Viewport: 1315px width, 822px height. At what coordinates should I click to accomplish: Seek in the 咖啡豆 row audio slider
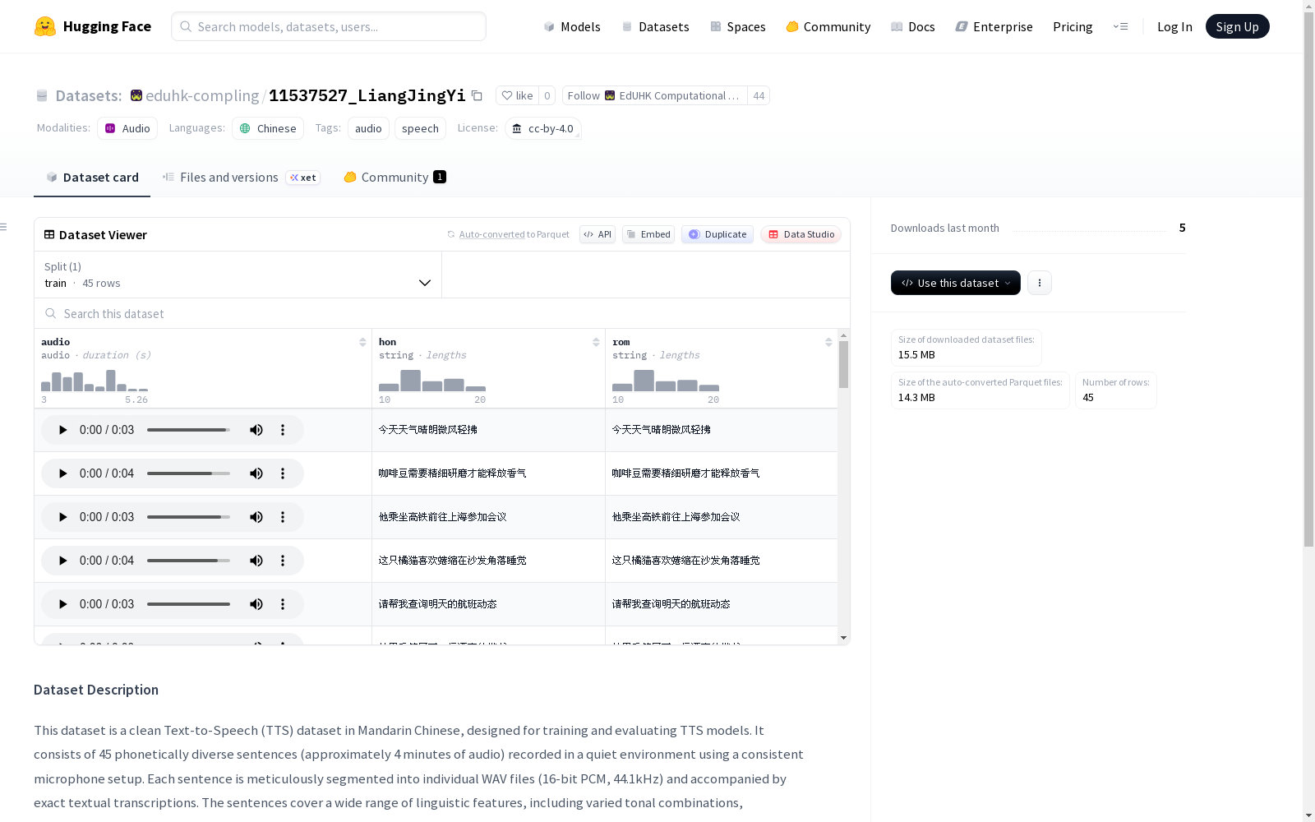click(188, 473)
